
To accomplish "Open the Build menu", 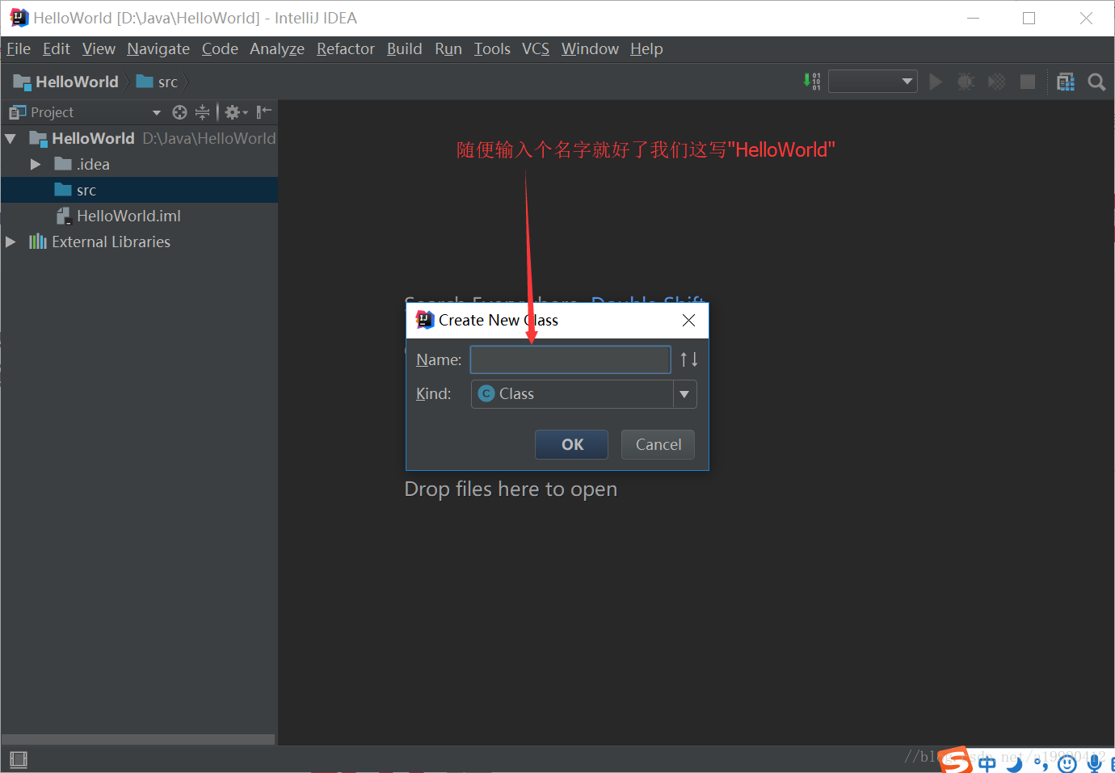I will [405, 49].
